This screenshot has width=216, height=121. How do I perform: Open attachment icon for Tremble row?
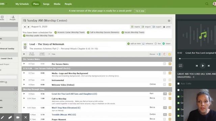(x=165, y=114)
